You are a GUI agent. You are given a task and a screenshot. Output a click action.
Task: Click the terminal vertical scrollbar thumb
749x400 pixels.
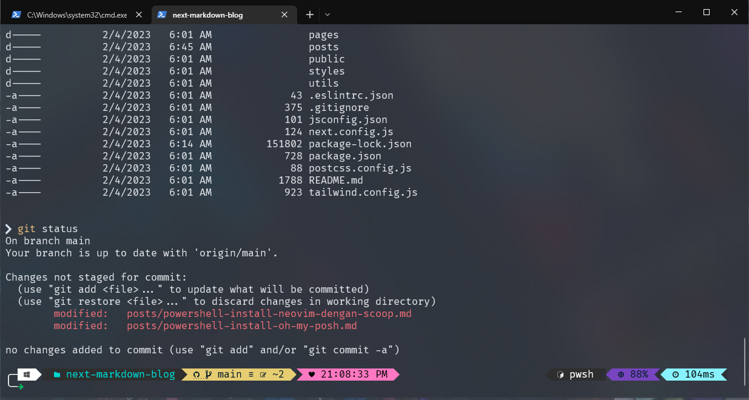745,361
